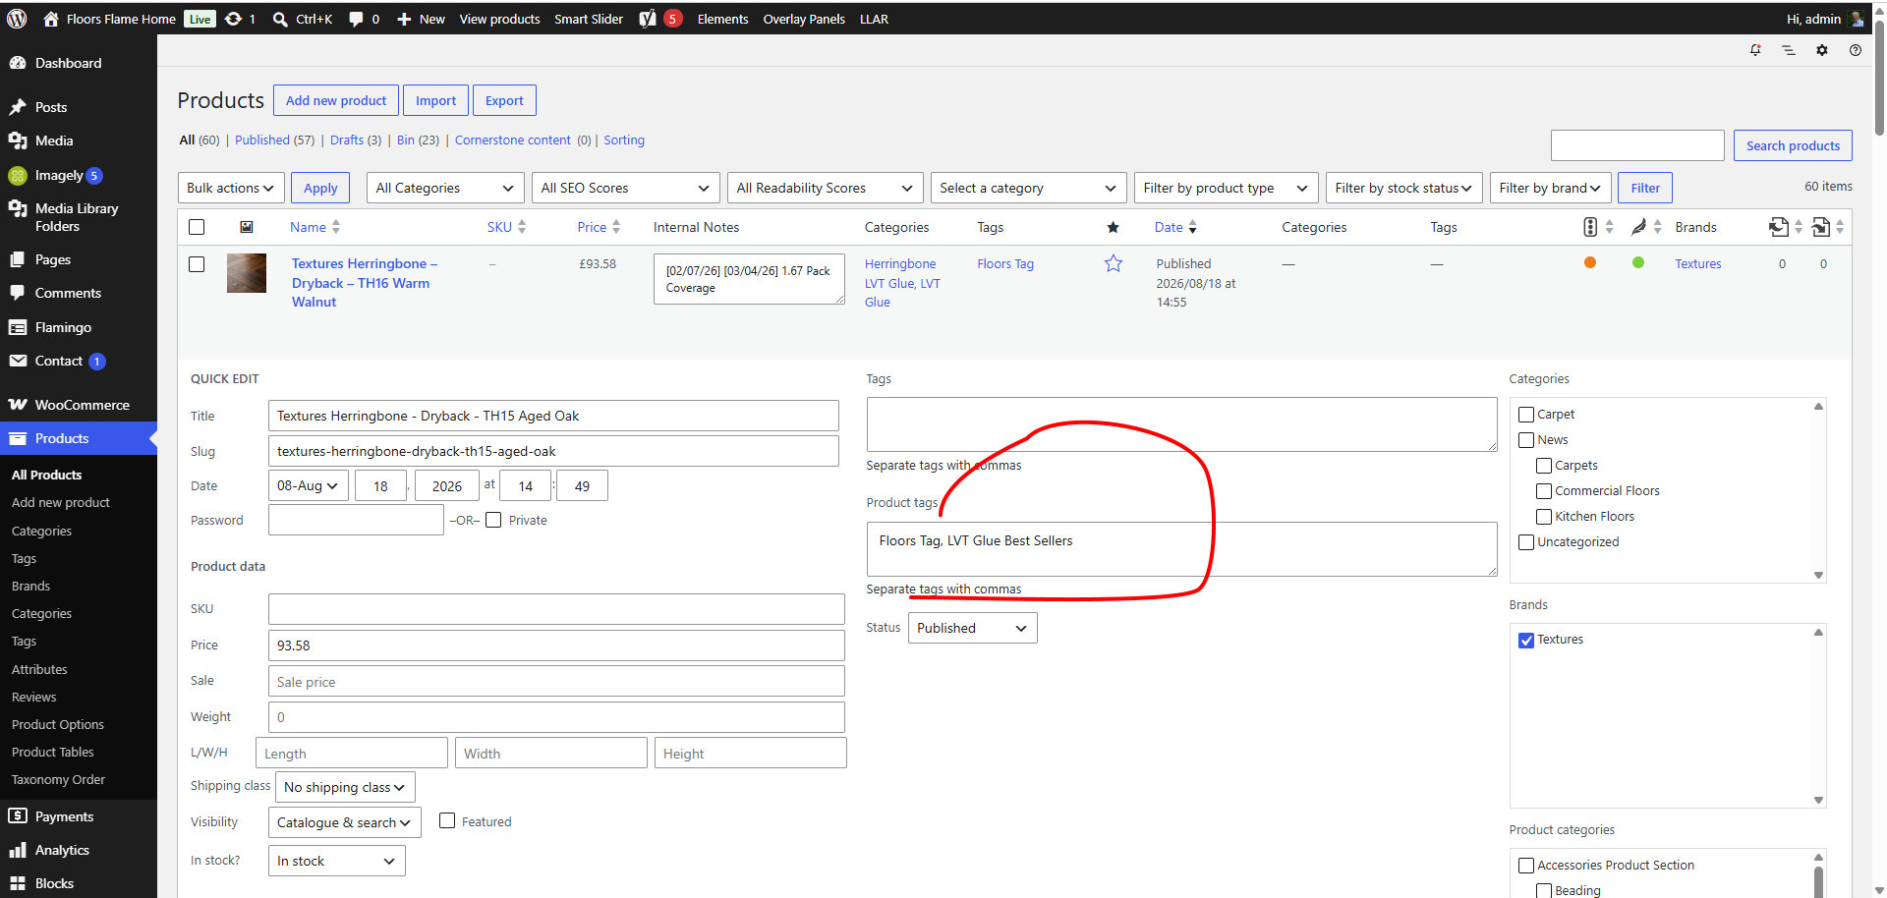The image size is (1887, 898).
Task: Open the activity panel lines icon
Action: [1789, 50]
